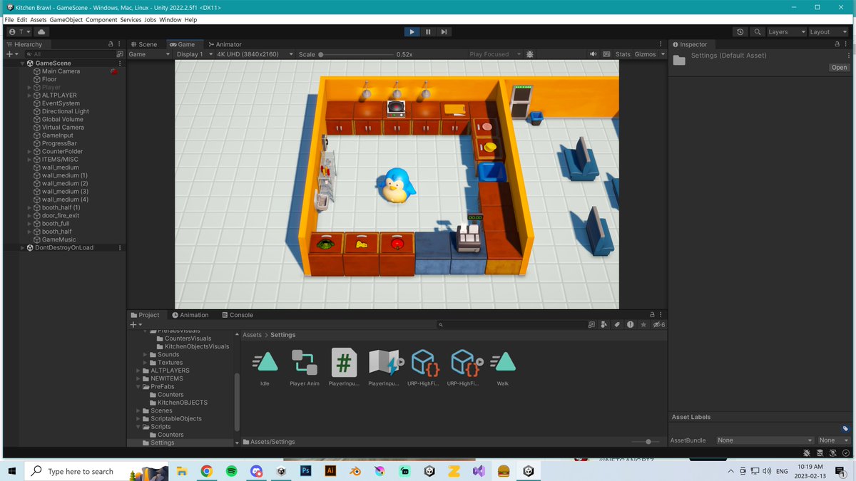Switch to the Animation tab
This screenshot has height=481, width=856.
[190, 315]
